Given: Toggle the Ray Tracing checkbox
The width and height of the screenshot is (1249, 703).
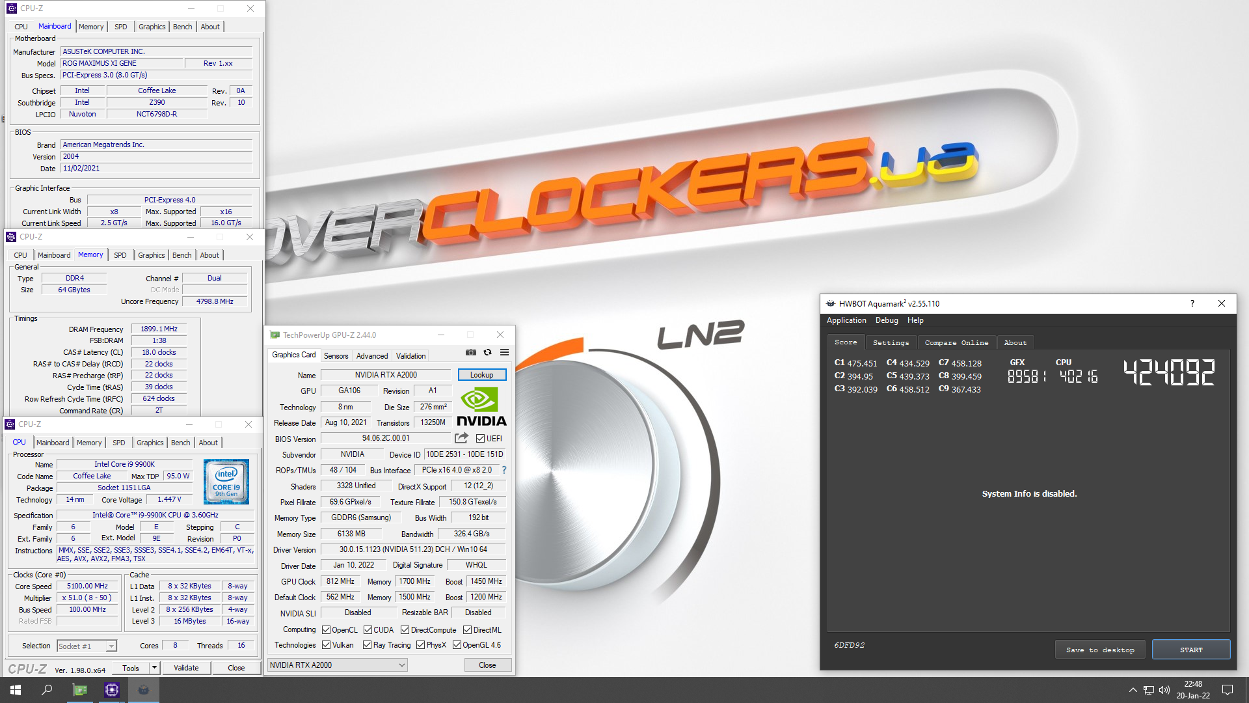Looking at the screenshot, I should click(x=367, y=645).
